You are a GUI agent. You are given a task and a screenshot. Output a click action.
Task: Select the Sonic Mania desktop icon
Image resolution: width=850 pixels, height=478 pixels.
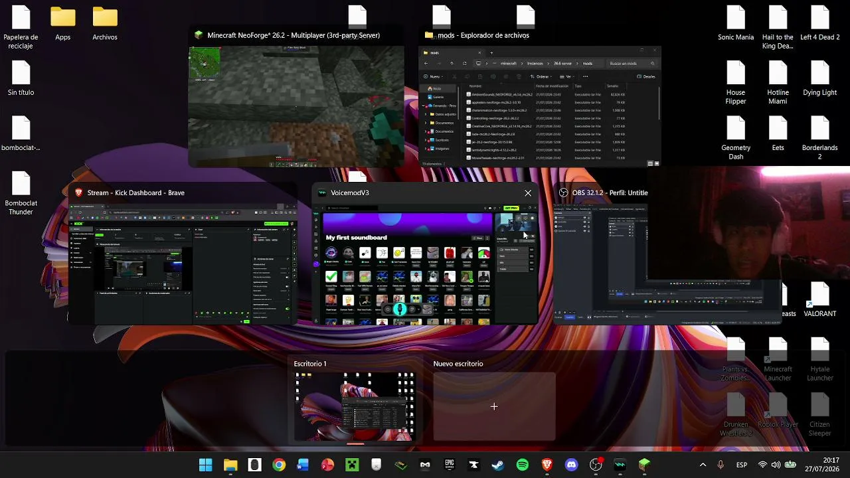point(736,25)
